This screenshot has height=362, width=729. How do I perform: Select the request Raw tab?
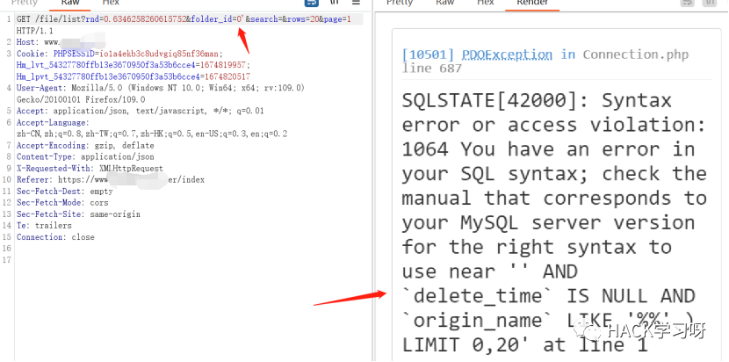69,3
